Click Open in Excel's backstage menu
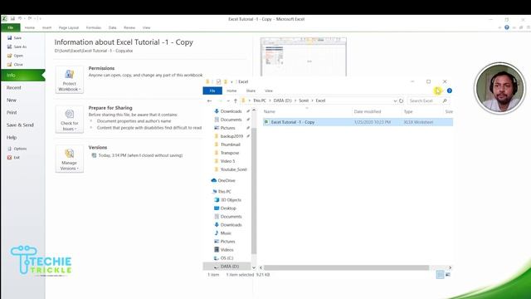The height and width of the screenshot is (299, 531). [15, 56]
